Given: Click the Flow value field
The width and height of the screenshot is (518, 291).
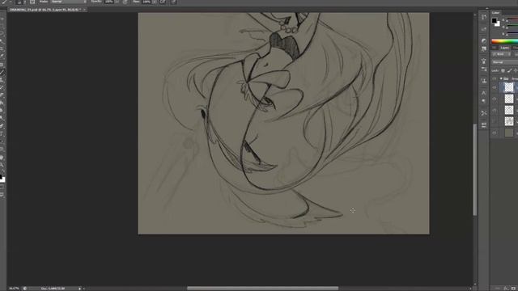Looking at the screenshot, I should pos(146,2).
